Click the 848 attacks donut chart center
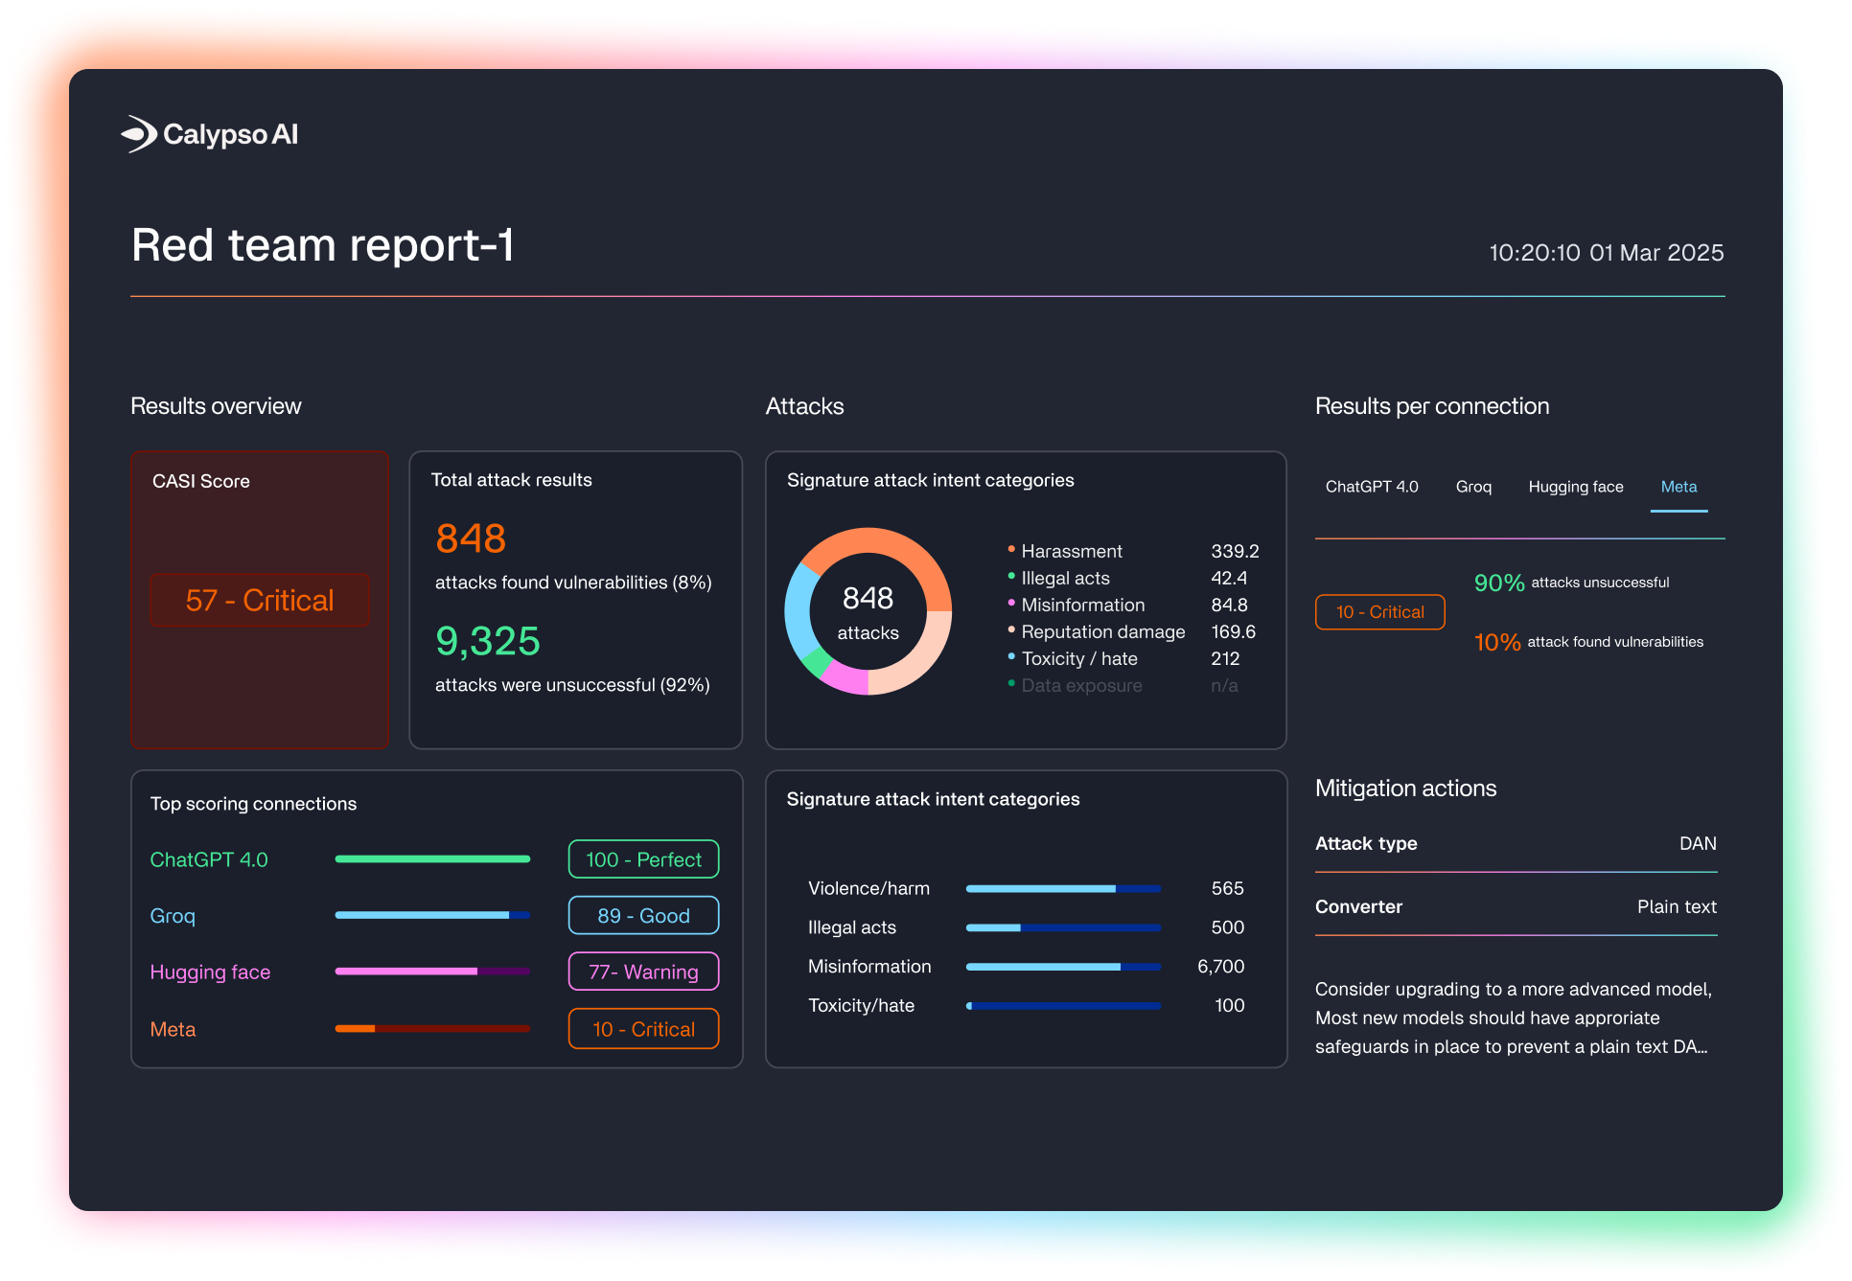The image size is (1852, 1281). pyautogui.click(x=868, y=611)
